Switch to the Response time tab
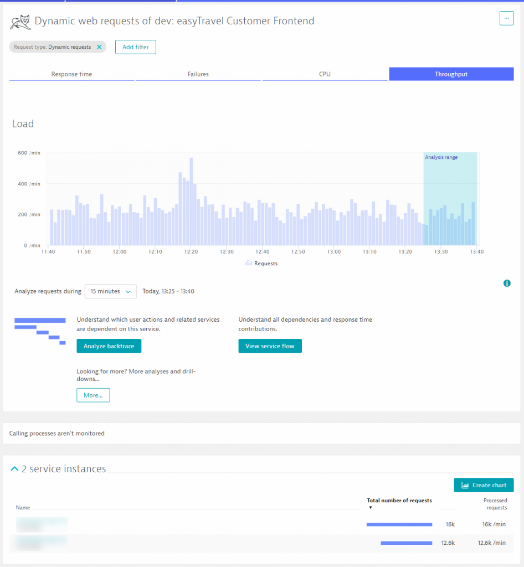 tap(71, 74)
